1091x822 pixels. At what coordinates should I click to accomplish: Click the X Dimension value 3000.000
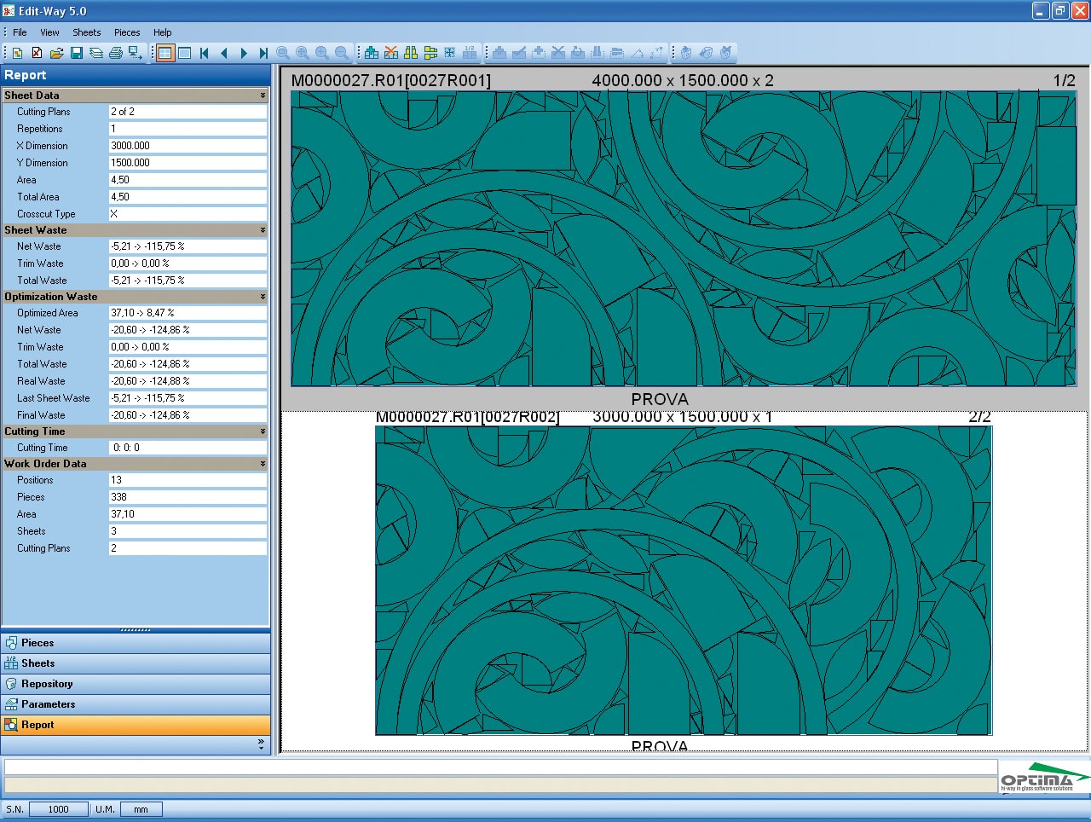[188, 146]
